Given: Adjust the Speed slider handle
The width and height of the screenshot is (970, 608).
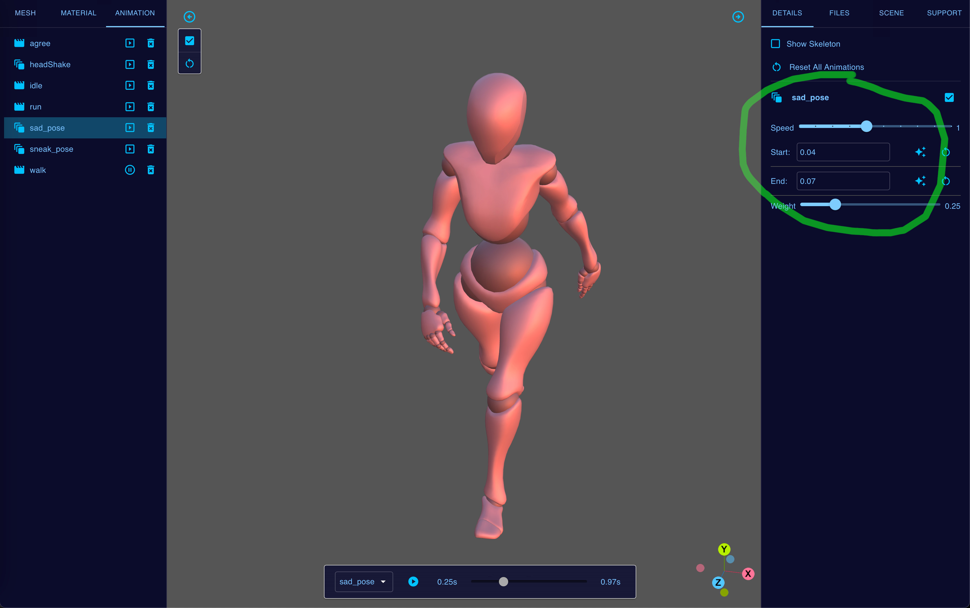Looking at the screenshot, I should 866,126.
